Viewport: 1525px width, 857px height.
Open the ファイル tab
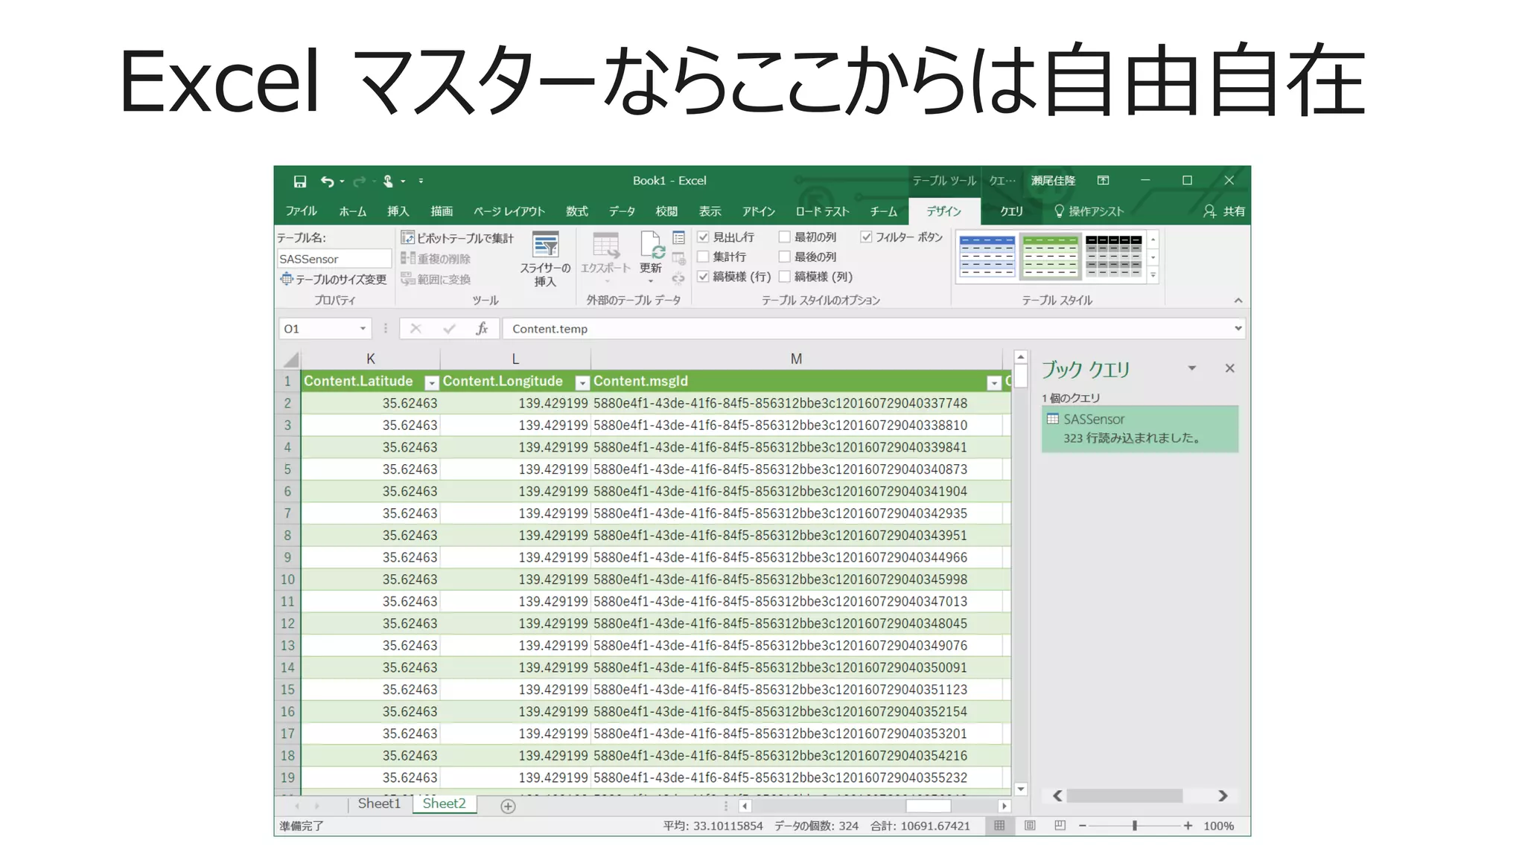point(301,211)
